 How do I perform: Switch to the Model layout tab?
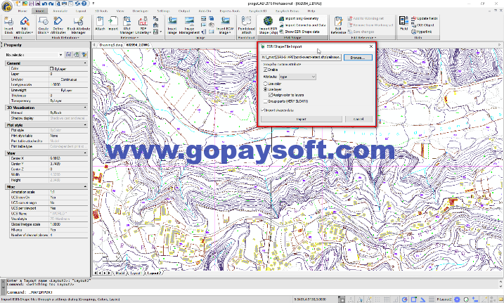tap(120, 273)
